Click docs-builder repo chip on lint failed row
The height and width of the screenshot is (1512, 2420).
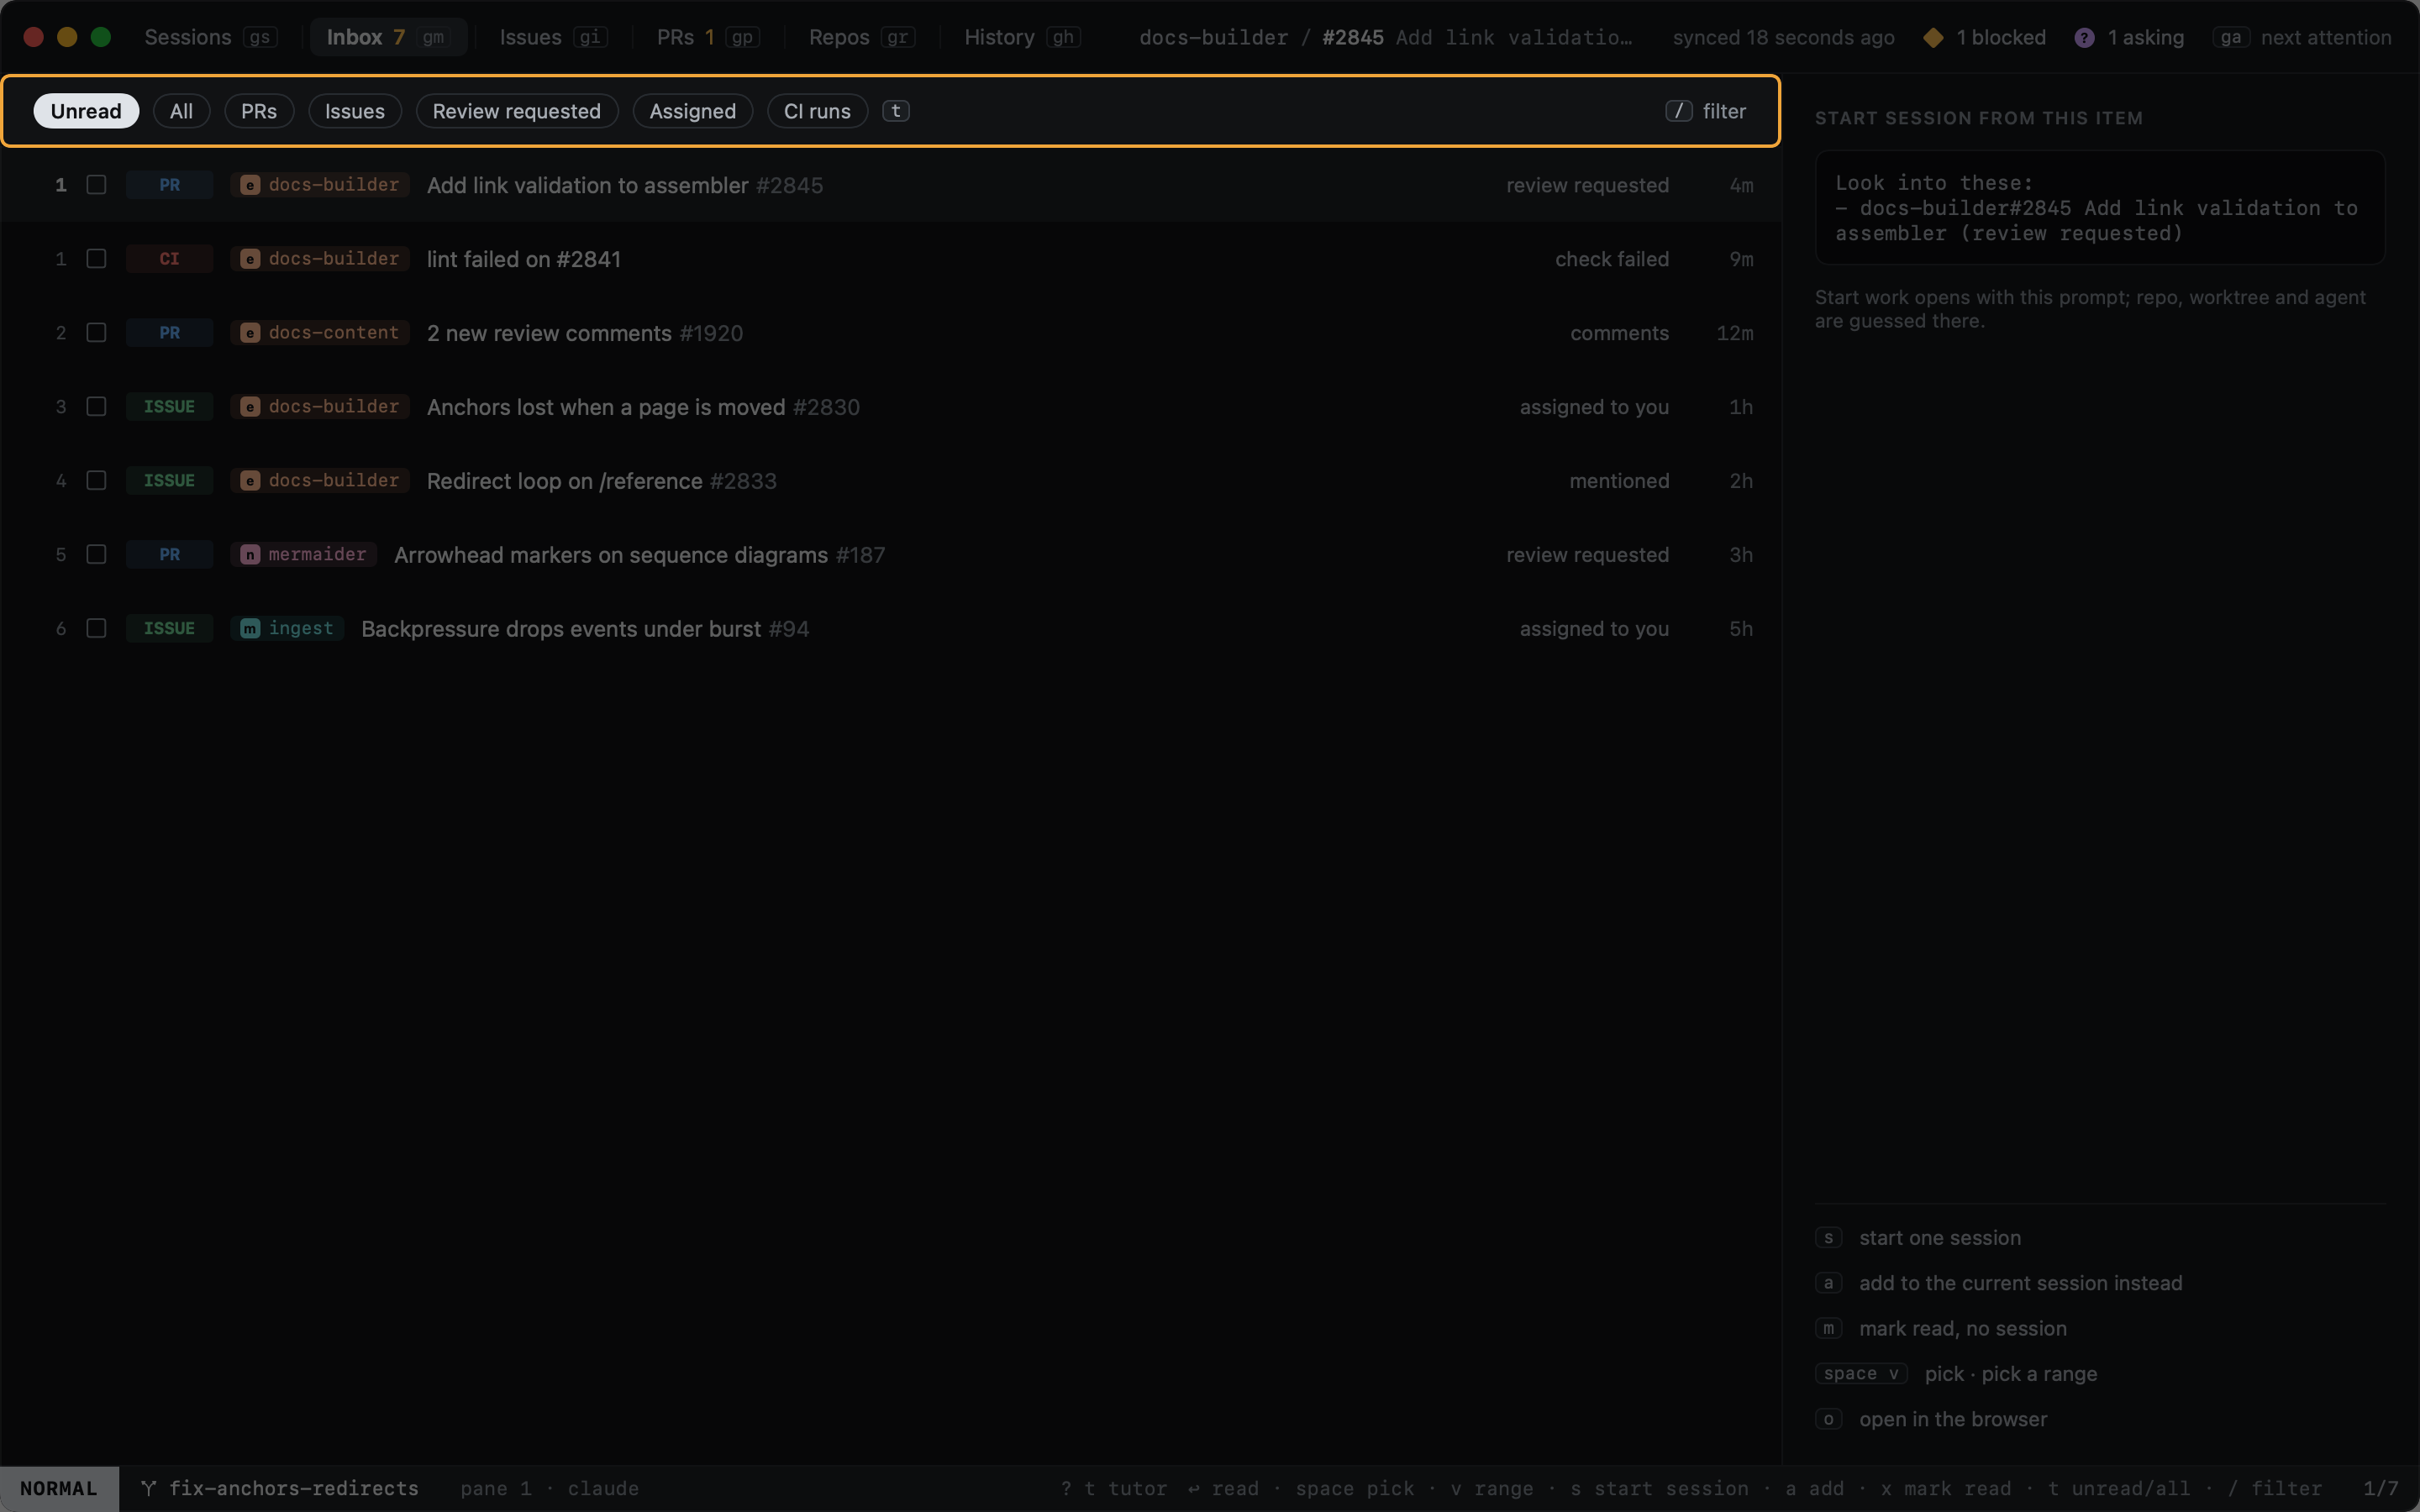[320, 259]
